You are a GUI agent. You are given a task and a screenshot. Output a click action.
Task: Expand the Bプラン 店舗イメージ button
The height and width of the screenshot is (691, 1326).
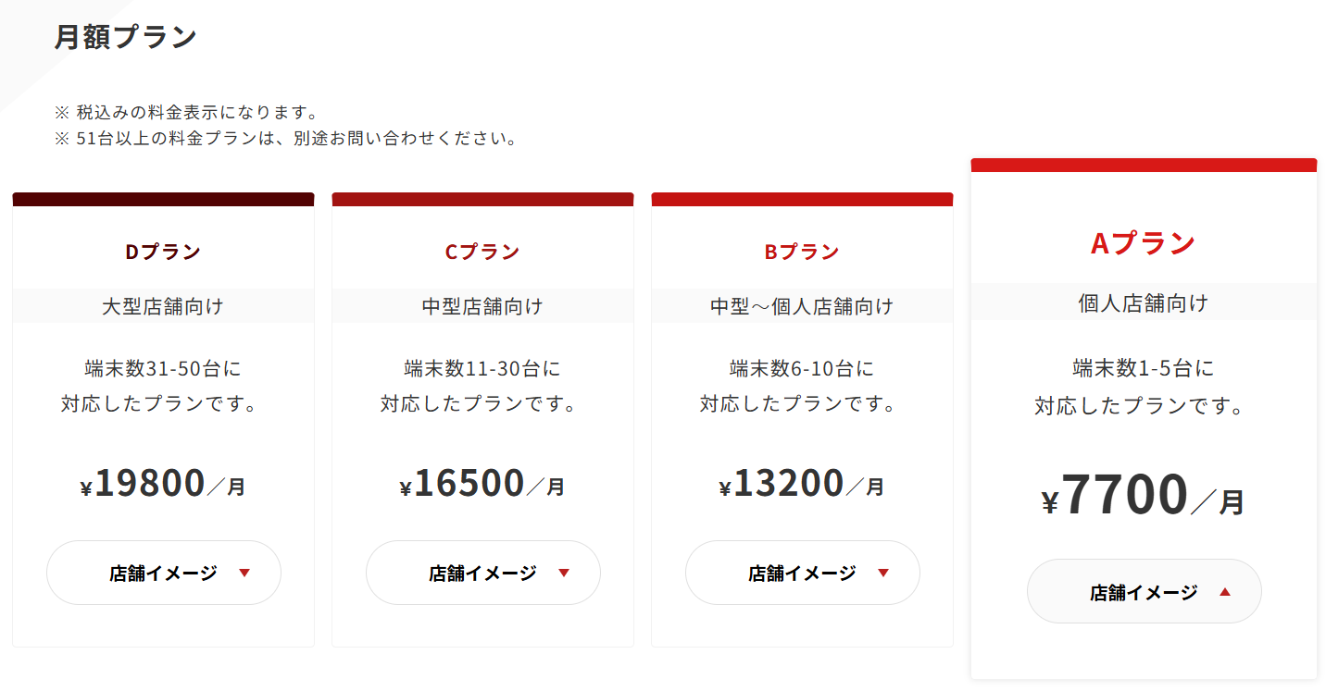click(x=802, y=573)
